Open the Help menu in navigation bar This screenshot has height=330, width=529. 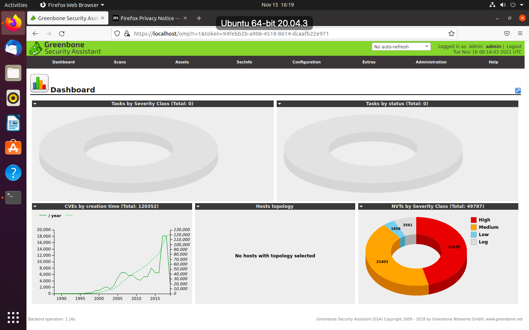[x=493, y=62]
